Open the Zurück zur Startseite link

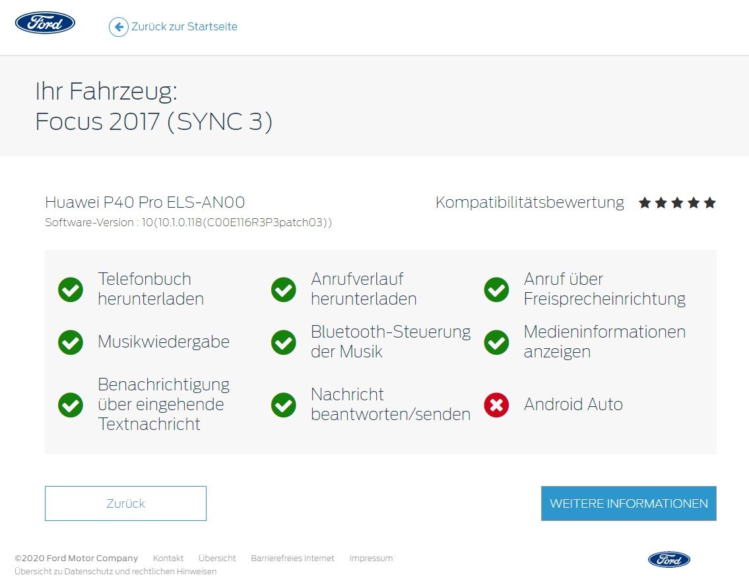tap(184, 27)
